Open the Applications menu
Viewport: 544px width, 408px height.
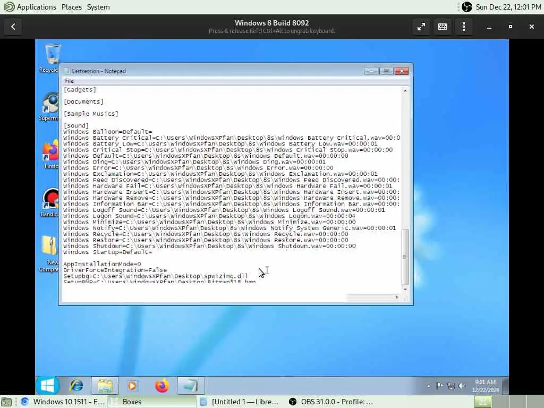point(30,7)
